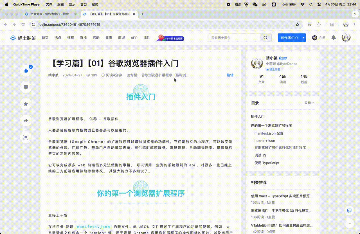View site information icon in address bar
Screen dimensions: 360x234
coord(34,24)
